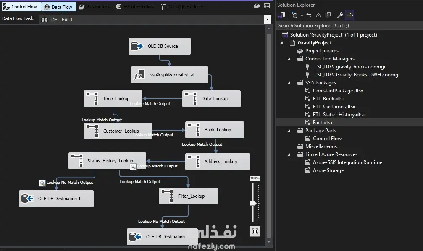Click the DFT_FACT data flow task name

click(x=62, y=20)
